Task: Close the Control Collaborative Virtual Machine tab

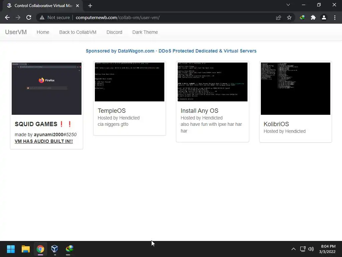Action: 77,6
